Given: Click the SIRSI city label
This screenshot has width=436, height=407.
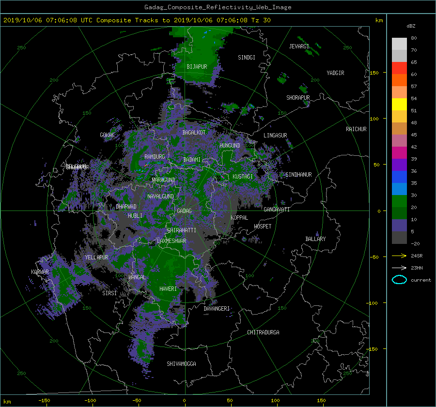Looking at the screenshot, I should click(109, 293).
